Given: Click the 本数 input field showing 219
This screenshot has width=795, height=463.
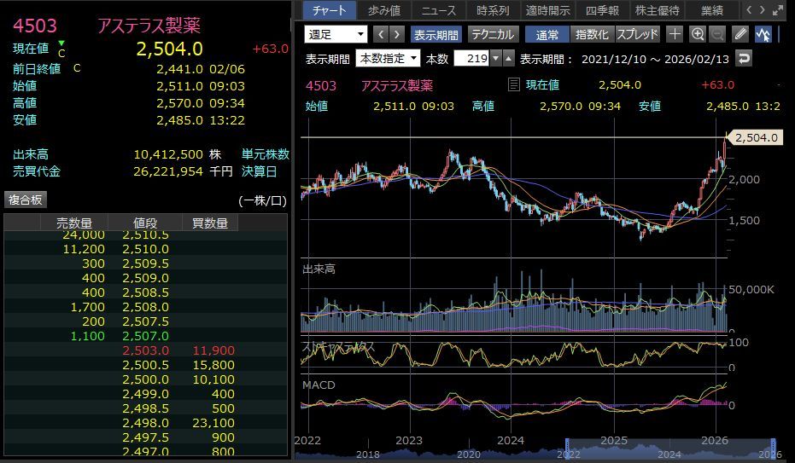Looking at the screenshot, I should (471, 59).
